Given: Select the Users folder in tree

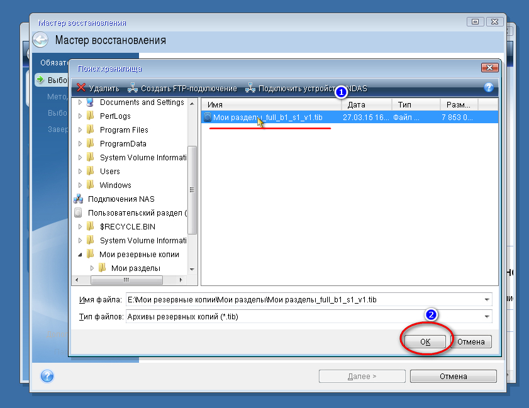Looking at the screenshot, I should coord(109,172).
